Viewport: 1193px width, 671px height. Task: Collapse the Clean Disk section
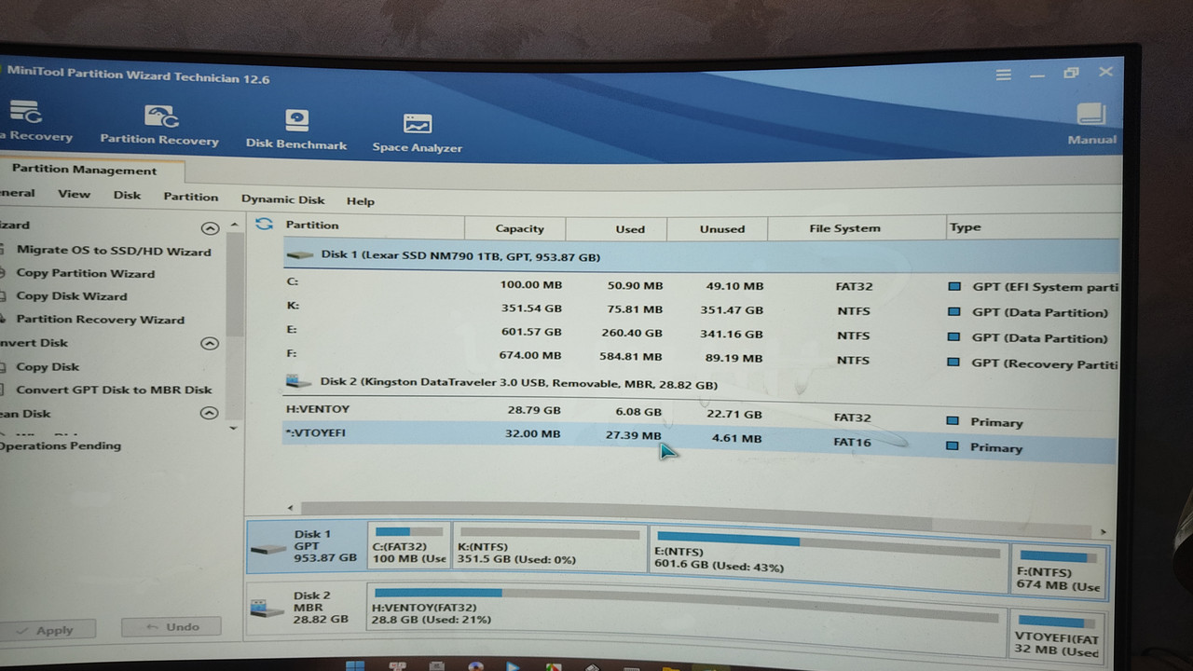210,413
